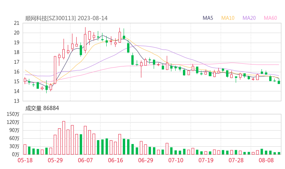The height and width of the screenshot is (169, 285).
Task: Click the price axis label 21
Action: (x=17, y=23)
